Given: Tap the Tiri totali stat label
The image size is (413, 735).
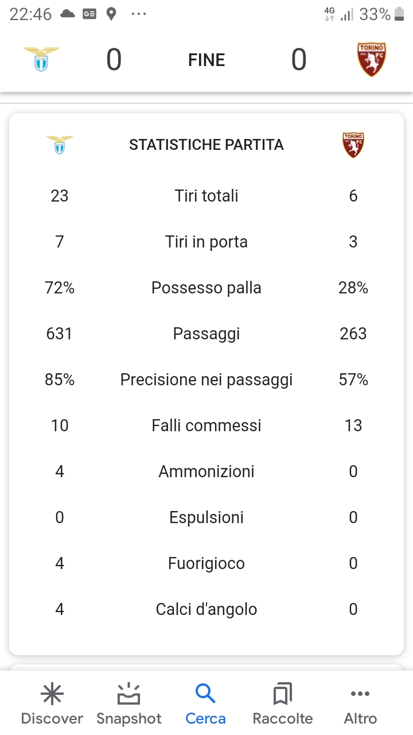Looking at the screenshot, I should 206,196.
